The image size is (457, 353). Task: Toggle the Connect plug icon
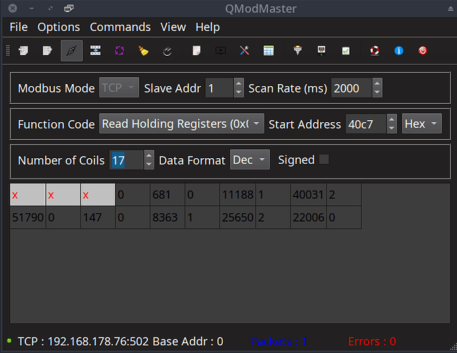point(71,51)
